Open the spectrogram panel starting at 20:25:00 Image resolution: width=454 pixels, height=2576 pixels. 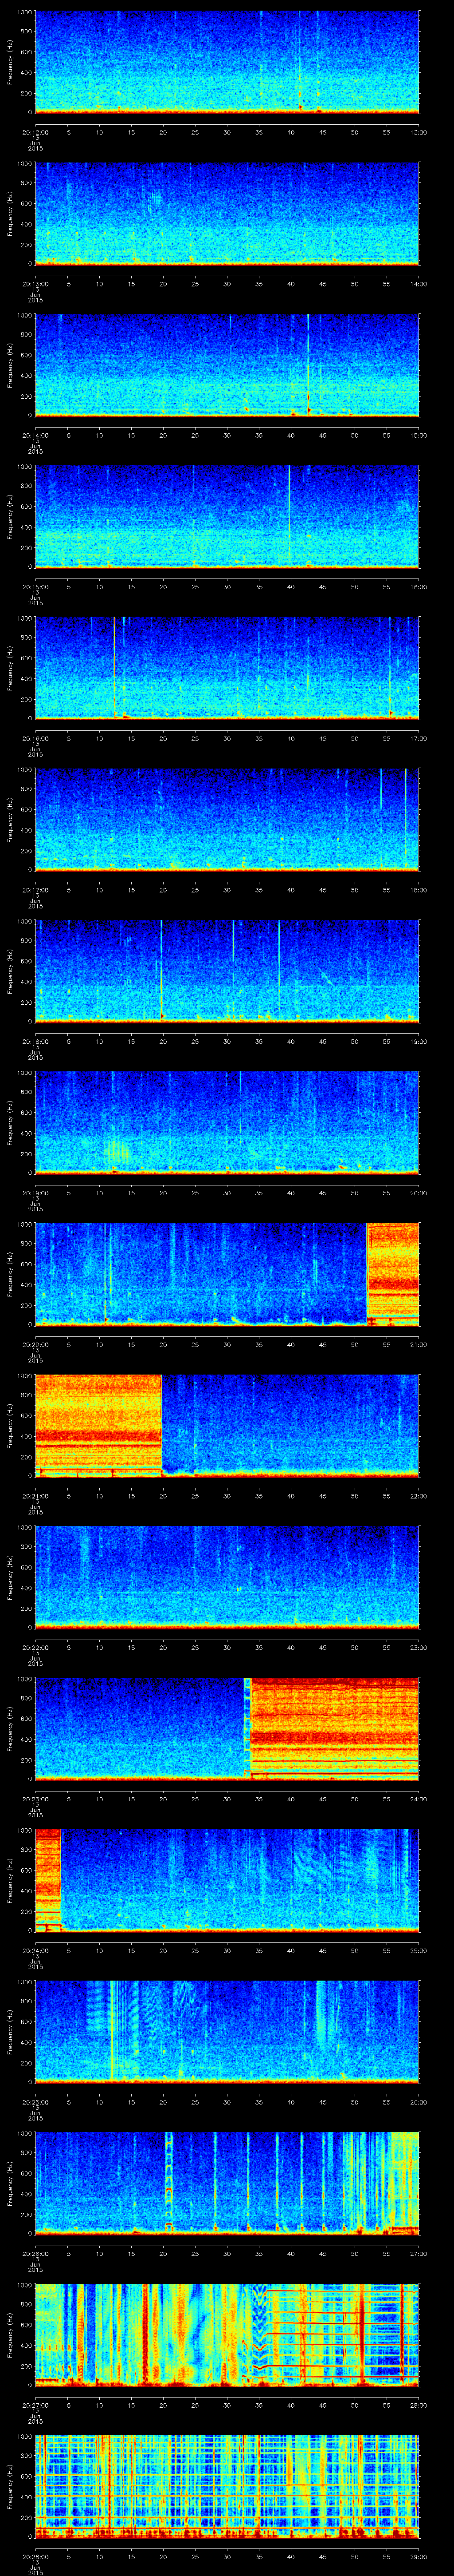coord(227,2032)
